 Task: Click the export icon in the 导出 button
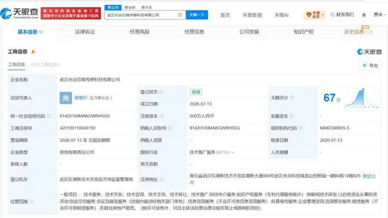pos(364,66)
